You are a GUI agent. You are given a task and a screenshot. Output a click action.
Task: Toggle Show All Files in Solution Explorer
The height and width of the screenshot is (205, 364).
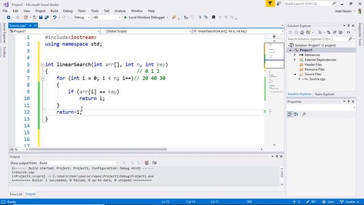(x=341, y=32)
